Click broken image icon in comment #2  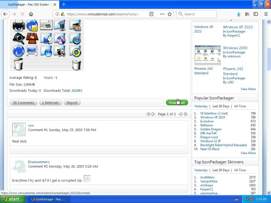pos(87,178)
